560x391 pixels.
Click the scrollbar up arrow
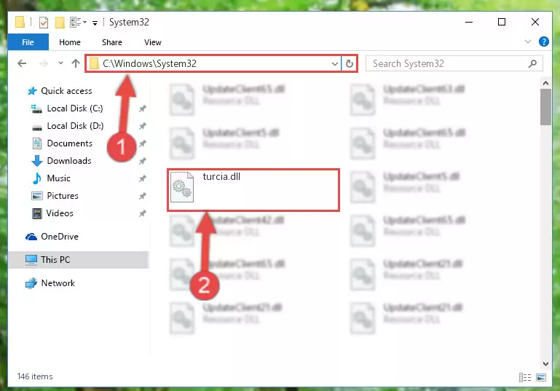545,83
